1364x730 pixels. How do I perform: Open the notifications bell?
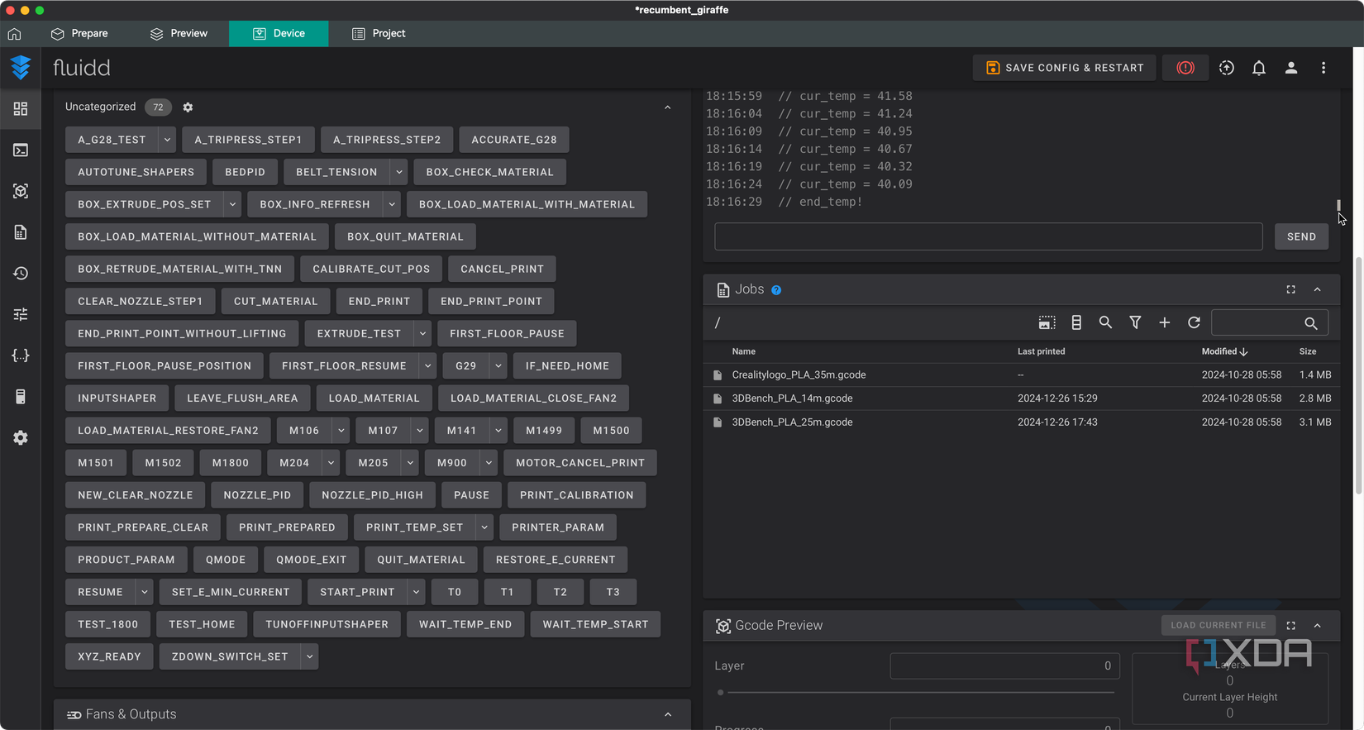click(1259, 68)
